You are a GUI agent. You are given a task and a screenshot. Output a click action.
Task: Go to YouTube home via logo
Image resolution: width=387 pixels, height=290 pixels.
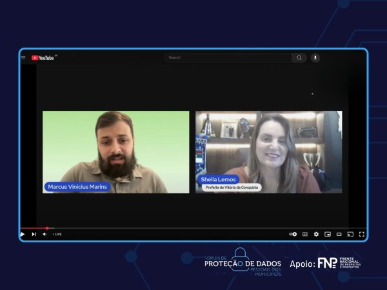click(43, 57)
